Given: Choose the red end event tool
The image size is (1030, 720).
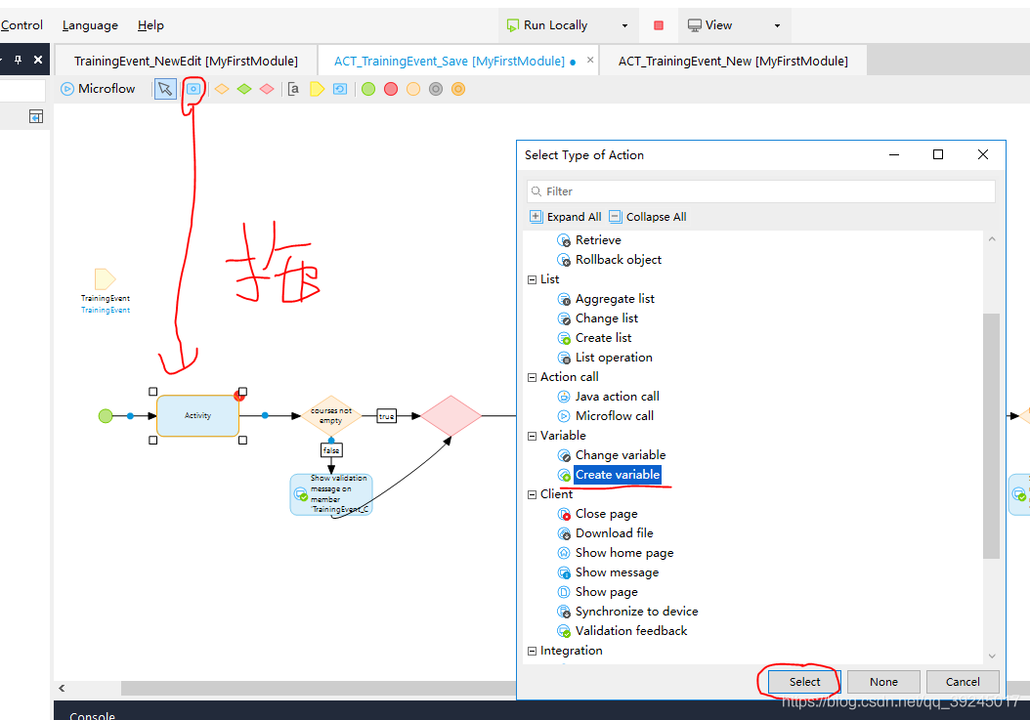Looking at the screenshot, I should (391, 89).
